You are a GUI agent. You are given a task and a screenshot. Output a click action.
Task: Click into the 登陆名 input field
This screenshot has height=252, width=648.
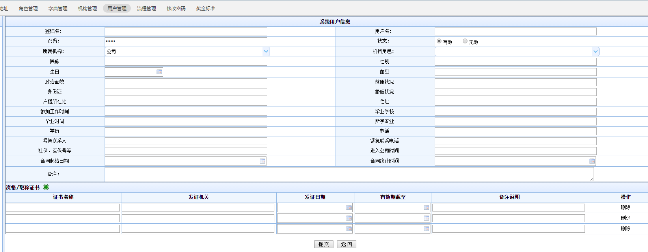[186, 31]
